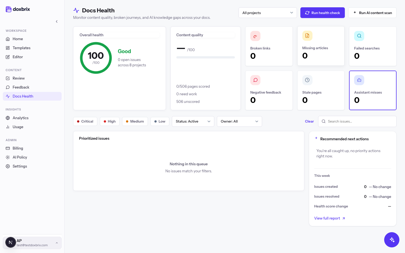Screen dimensions: 405x253
Task: Click the Missing articles document icon
Action: (x=307, y=36)
